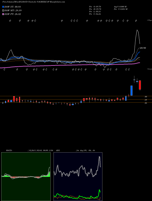The height and width of the screenshot is (201, 152).
Task: Click the price axis label 30
Action: click(x=146, y=97)
